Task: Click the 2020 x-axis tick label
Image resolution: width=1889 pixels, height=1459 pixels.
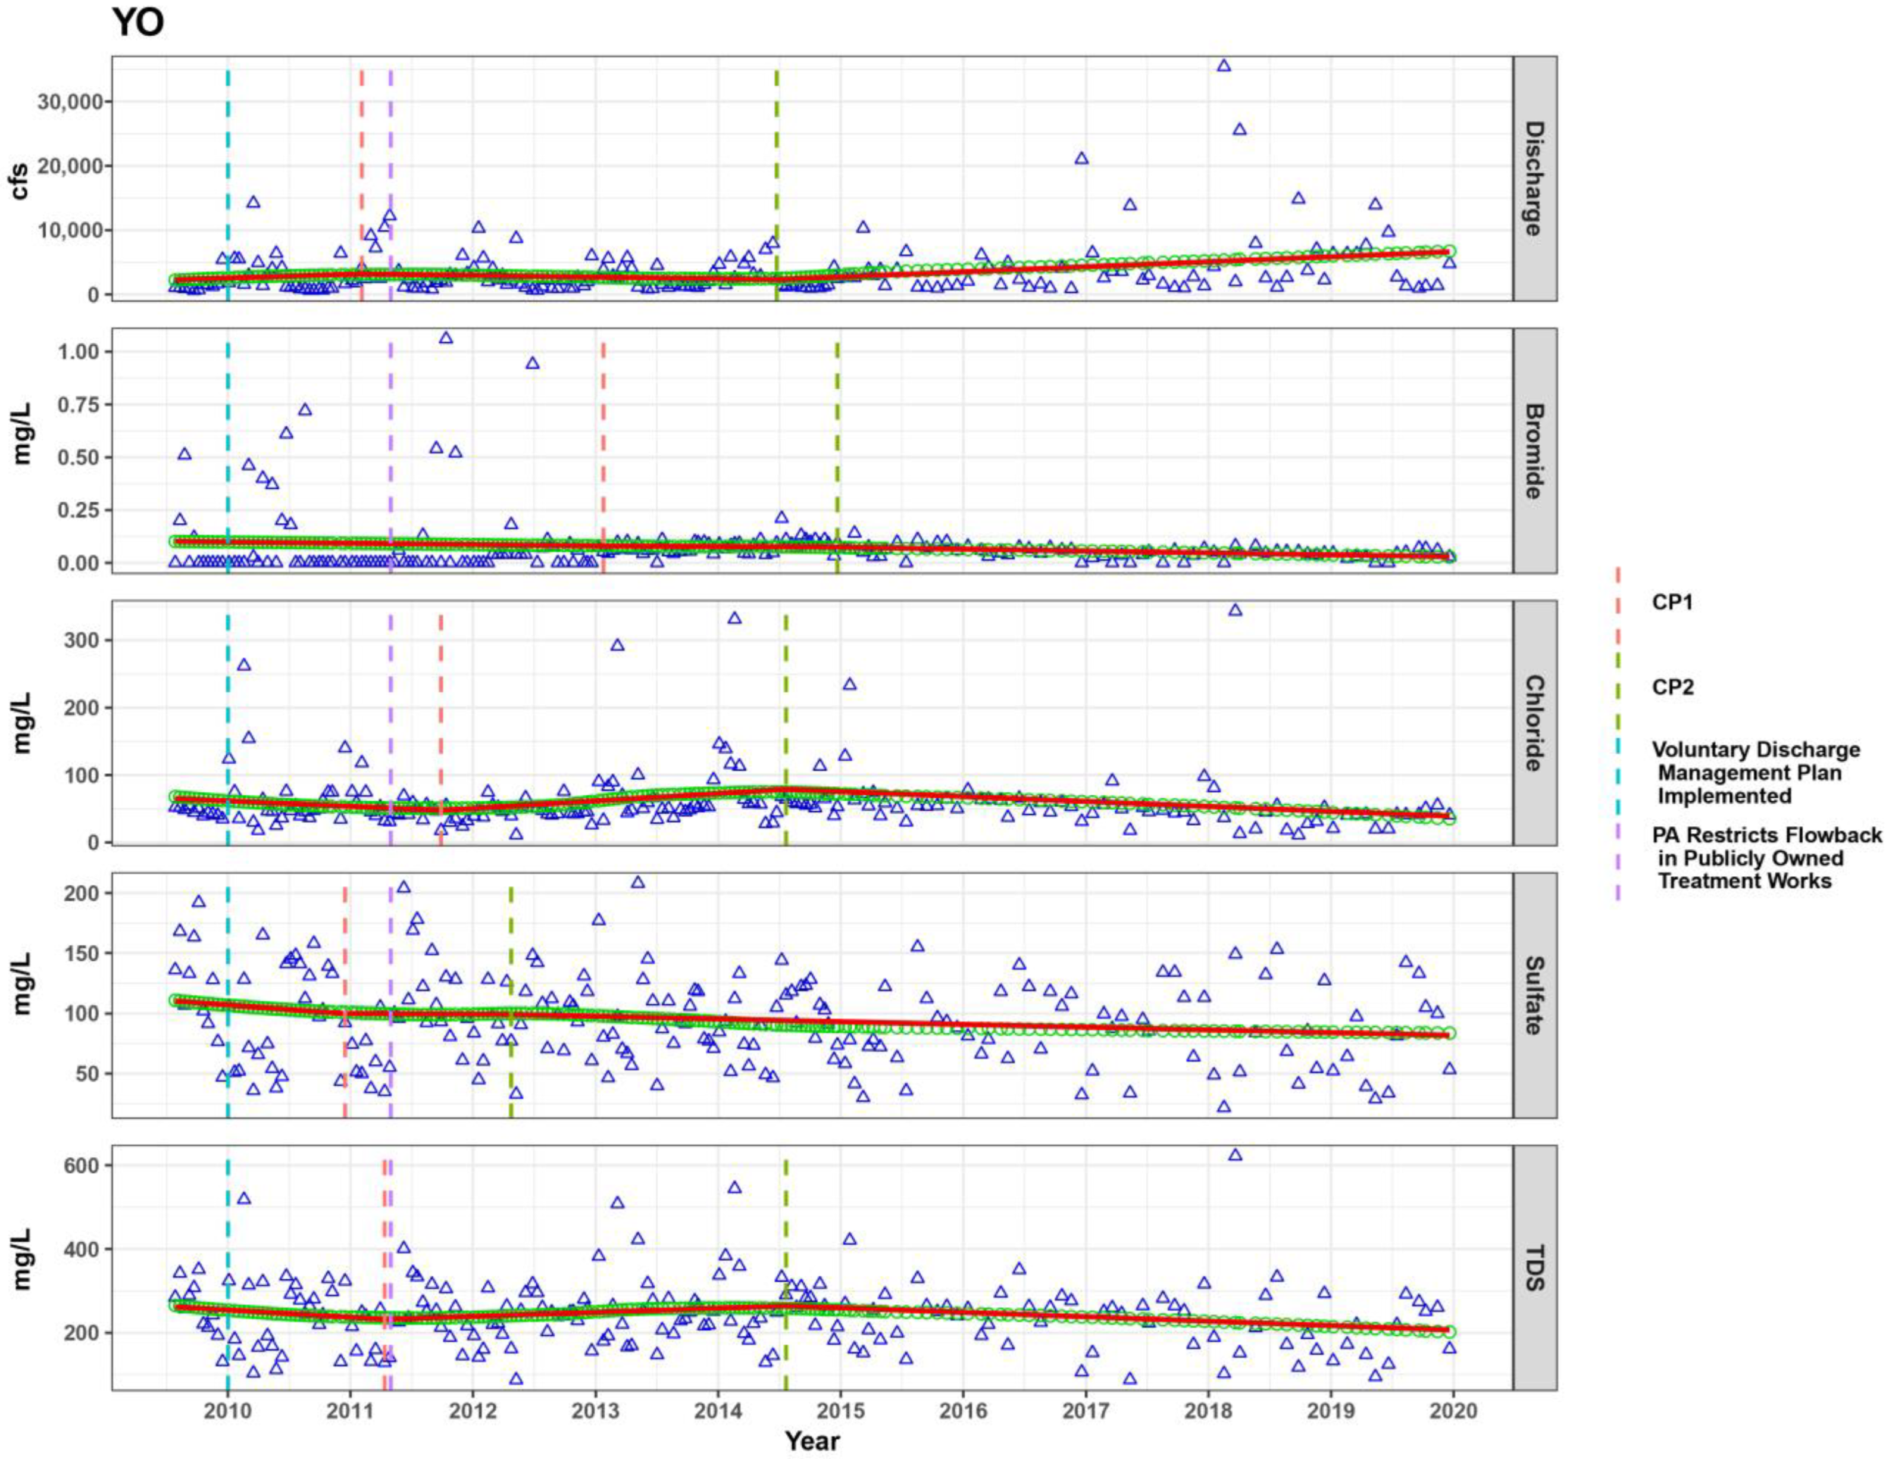Action: click(1453, 1411)
